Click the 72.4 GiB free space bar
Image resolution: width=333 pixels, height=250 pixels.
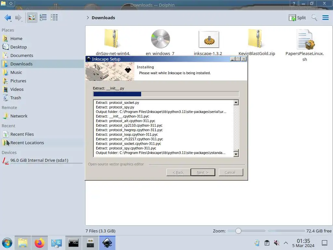pos(286,231)
